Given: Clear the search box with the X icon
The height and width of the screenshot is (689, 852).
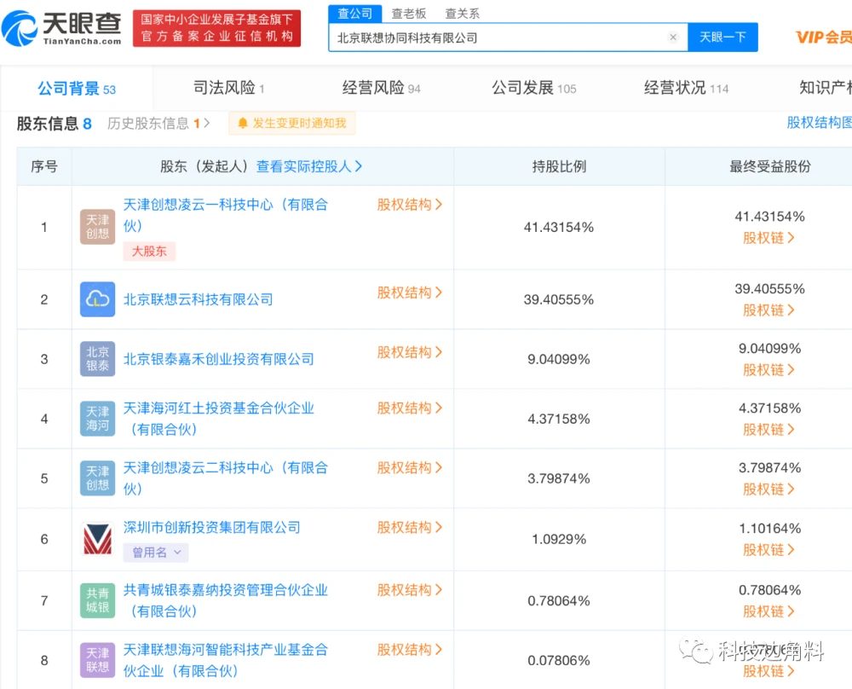Looking at the screenshot, I should tap(673, 37).
